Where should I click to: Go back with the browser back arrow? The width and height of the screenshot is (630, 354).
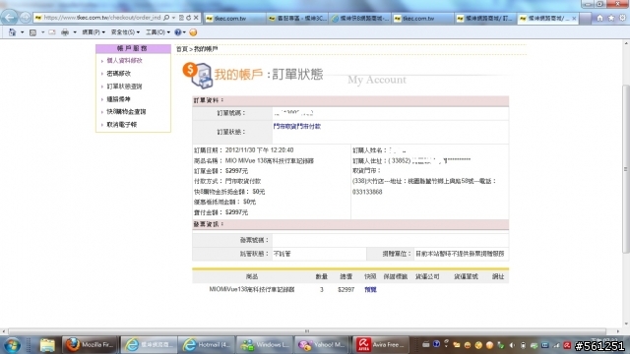pos(9,18)
